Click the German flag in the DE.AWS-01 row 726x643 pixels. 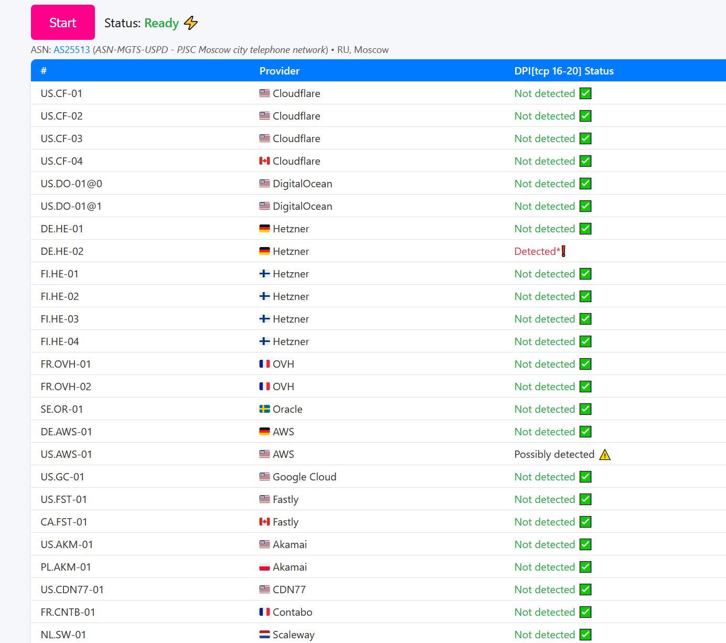(264, 432)
